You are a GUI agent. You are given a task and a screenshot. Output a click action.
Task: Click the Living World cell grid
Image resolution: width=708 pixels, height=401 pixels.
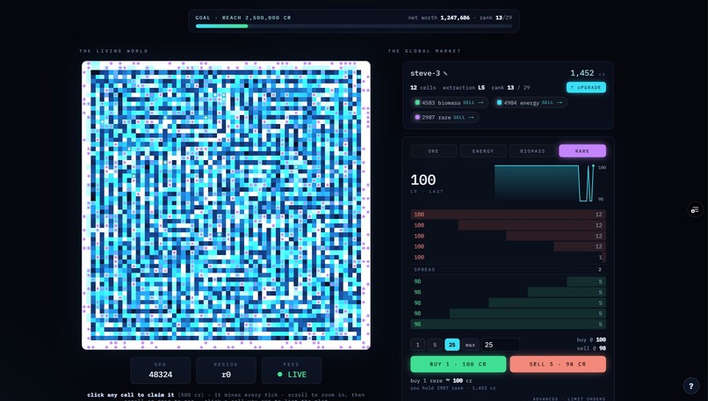(227, 205)
